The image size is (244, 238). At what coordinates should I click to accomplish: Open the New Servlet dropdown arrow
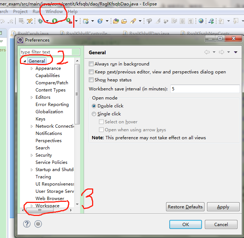point(107,21)
